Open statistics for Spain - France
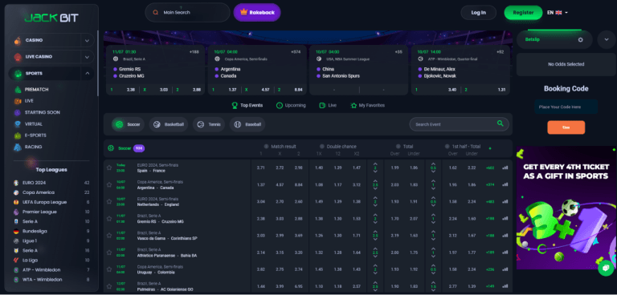The width and height of the screenshot is (617, 295). tap(505, 168)
